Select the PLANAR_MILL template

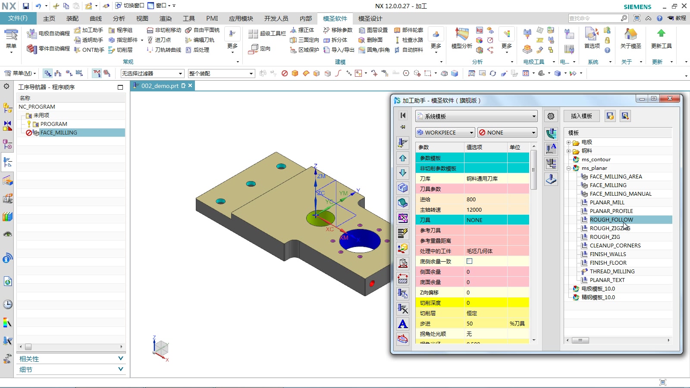pos(607,203)
